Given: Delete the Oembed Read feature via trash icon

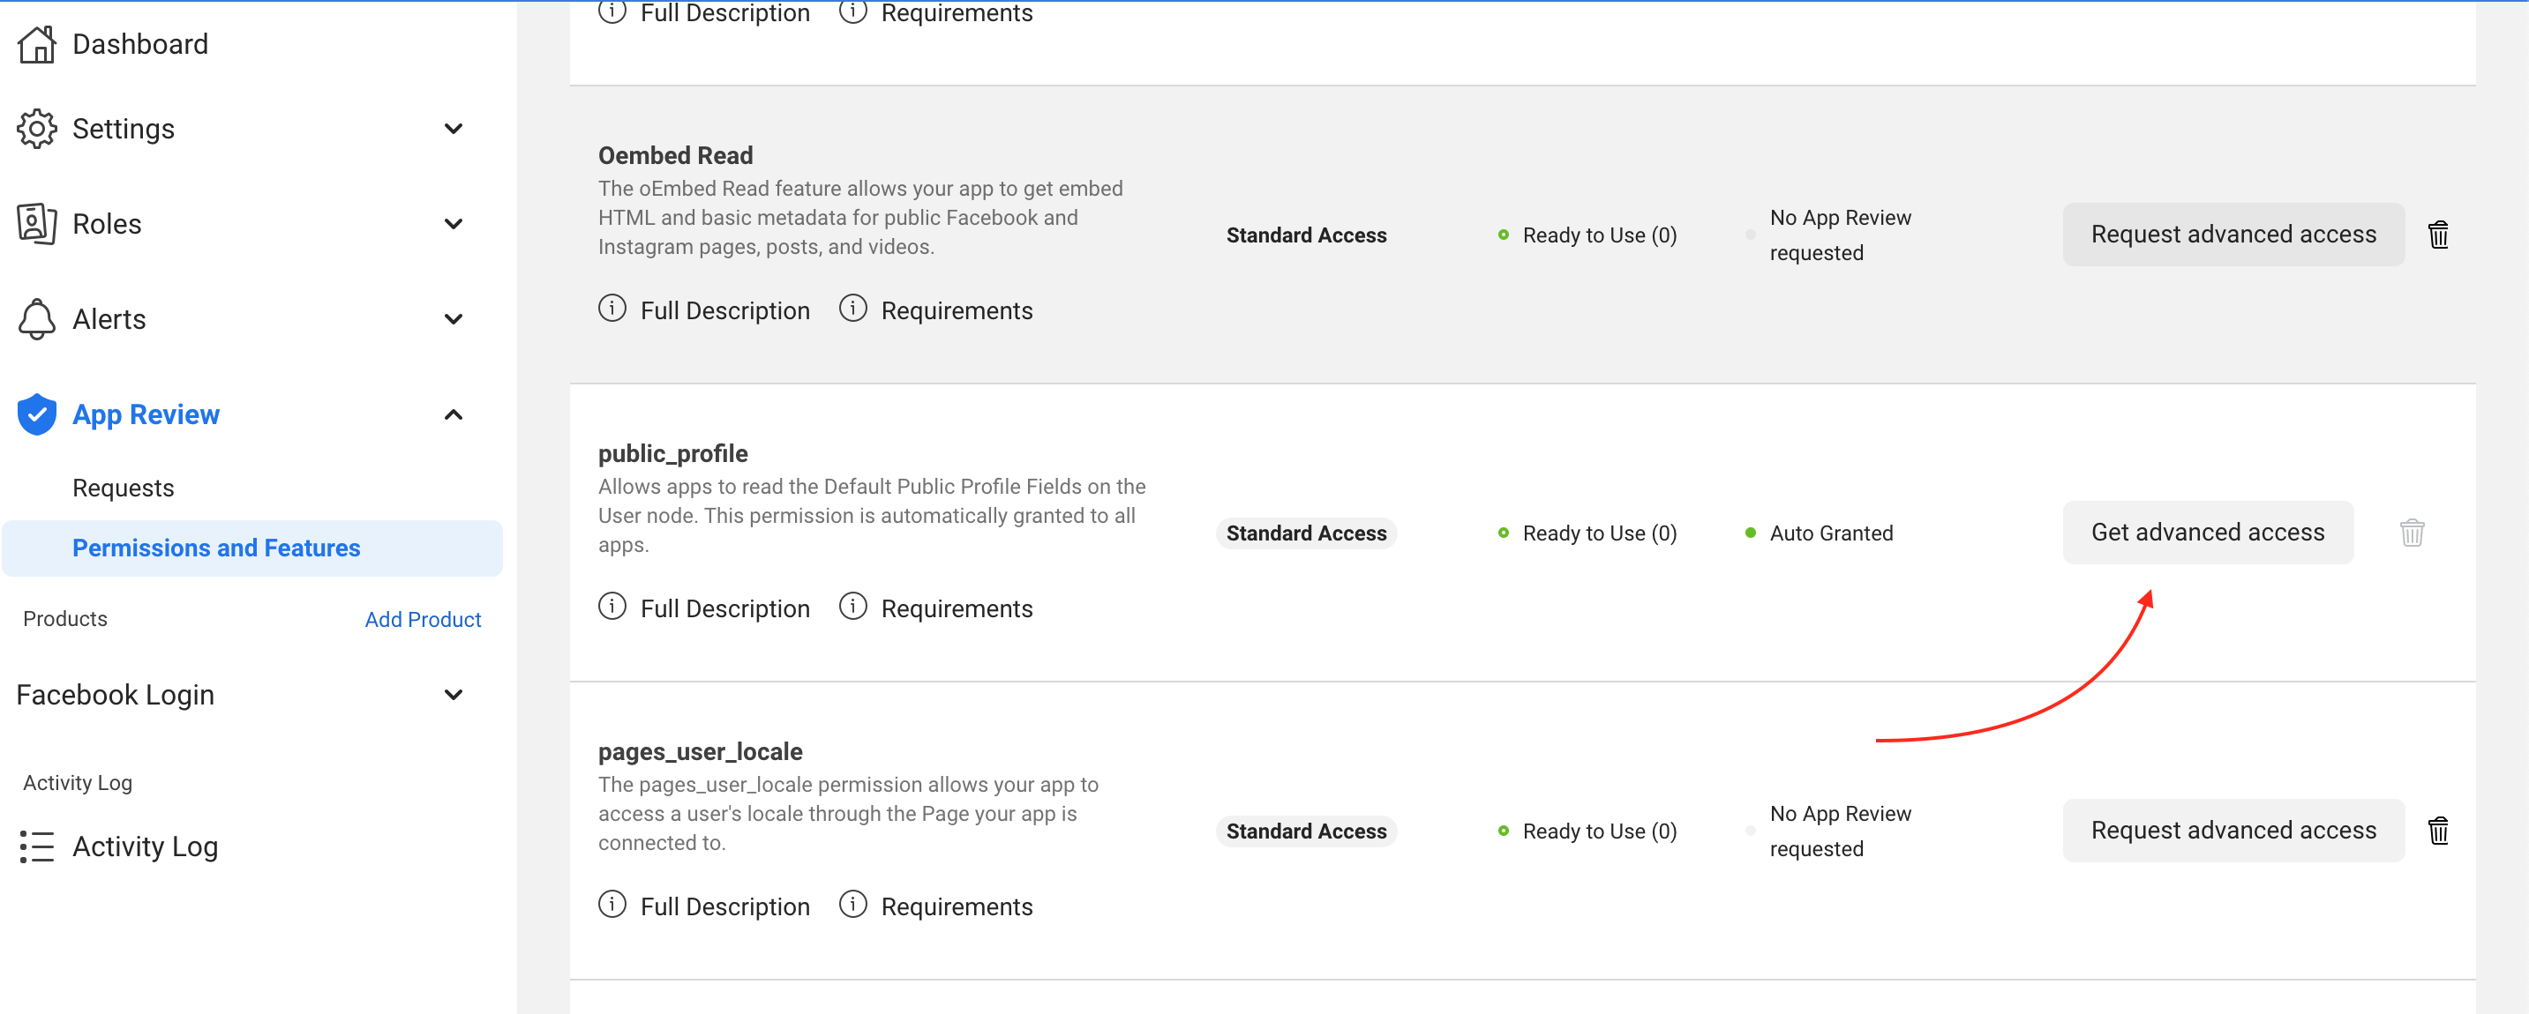Looking at the screenshot, I should point(2439,235).
